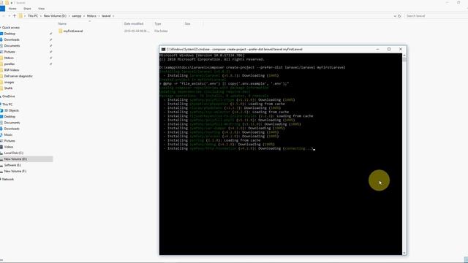Open Local Disk (C:) drive

(x=13, y=153)
